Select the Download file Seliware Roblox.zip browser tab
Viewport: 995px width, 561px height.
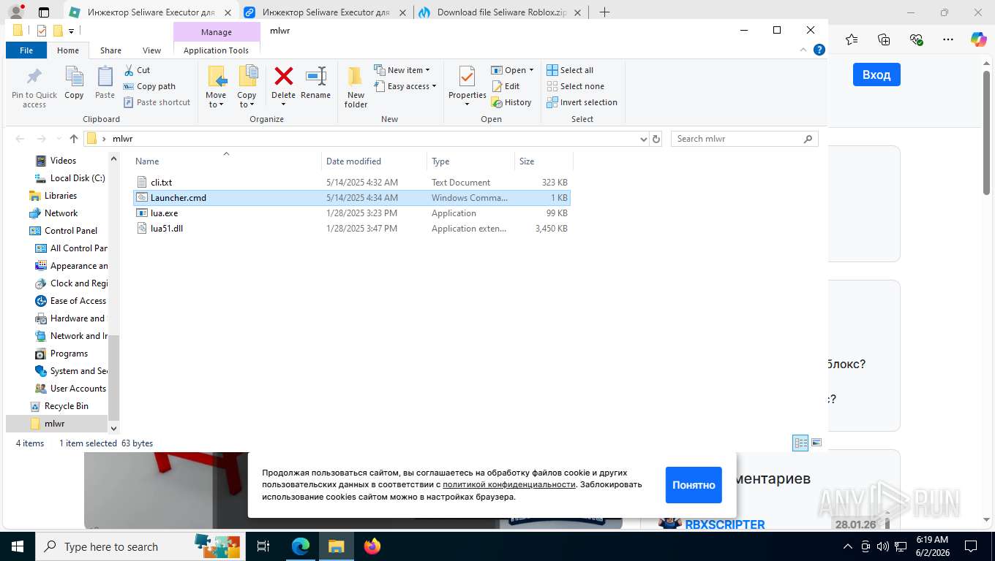tap(501, 12)
